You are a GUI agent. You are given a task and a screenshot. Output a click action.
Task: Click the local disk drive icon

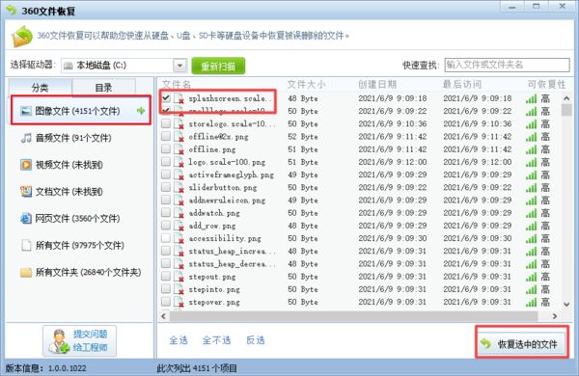pyautogui.click(x=68, y=66)
